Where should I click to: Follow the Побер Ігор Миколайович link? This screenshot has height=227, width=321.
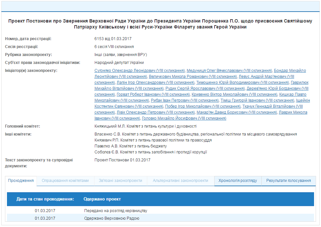(x=203, y=106)
